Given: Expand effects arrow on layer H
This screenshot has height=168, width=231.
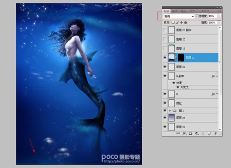Looking at the screenshot, I should pyautogui.click(x=217, y=94).
